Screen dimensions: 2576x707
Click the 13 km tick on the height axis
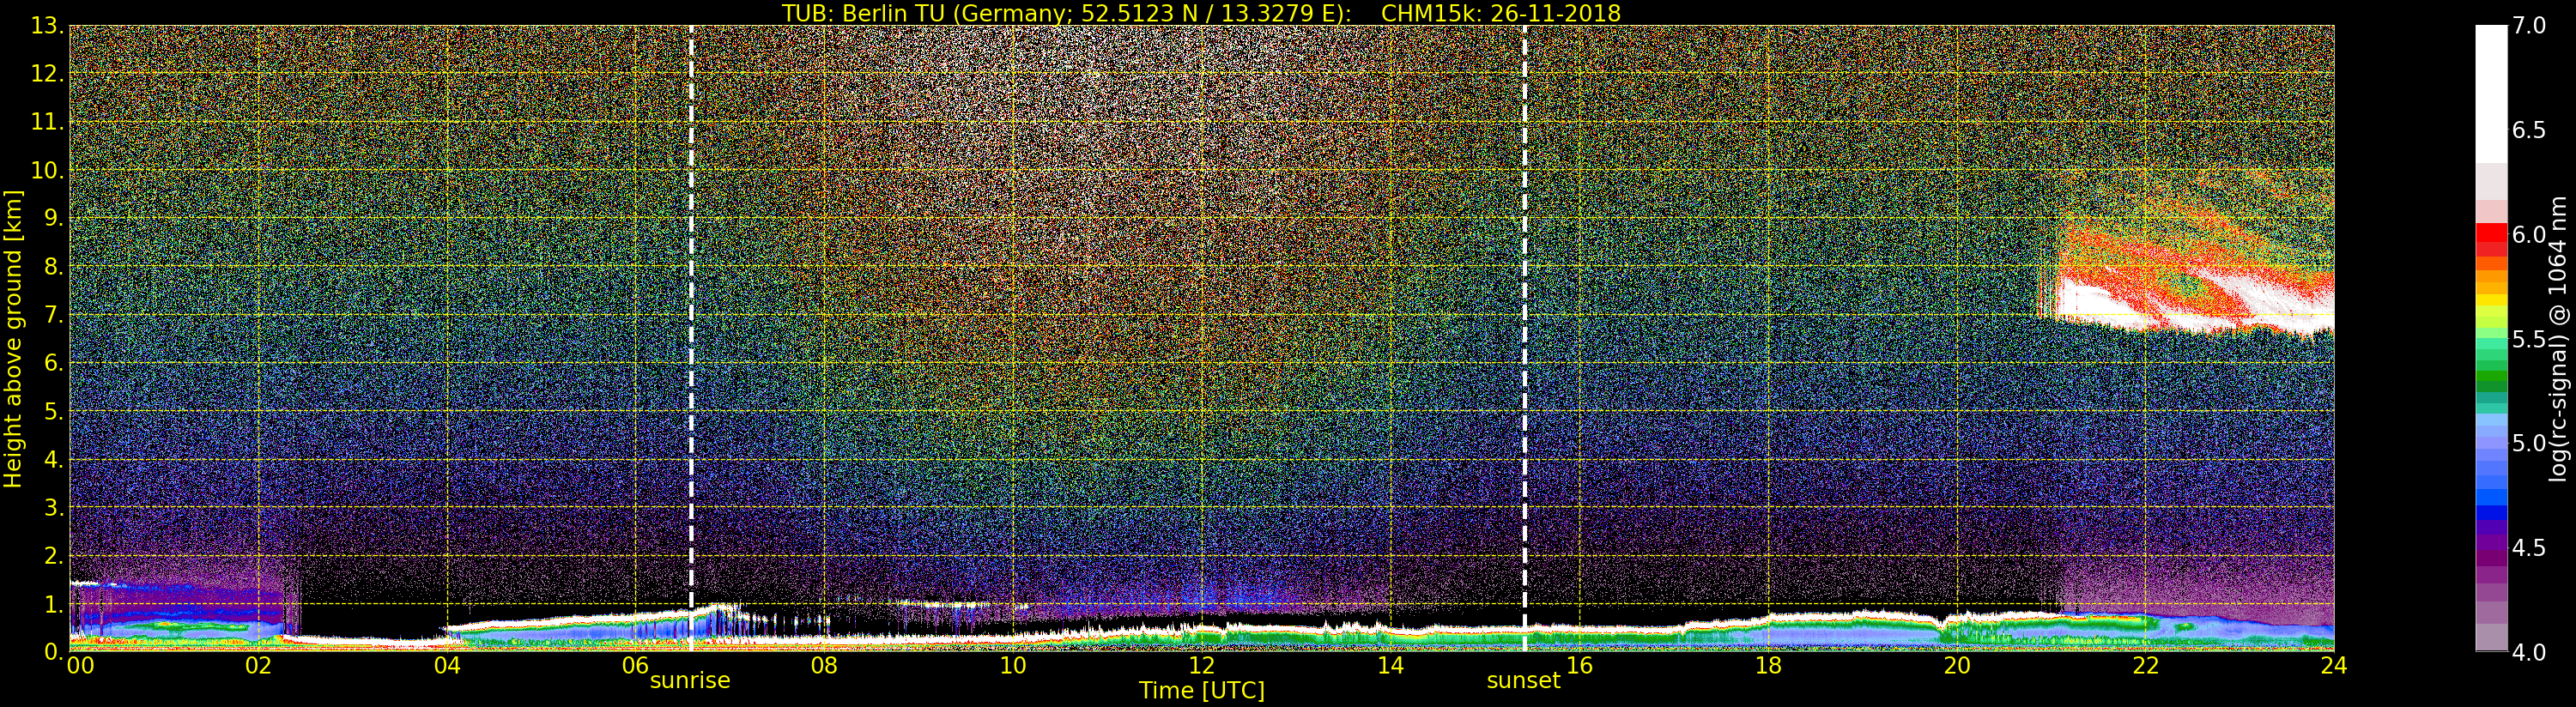click(45, 26)
